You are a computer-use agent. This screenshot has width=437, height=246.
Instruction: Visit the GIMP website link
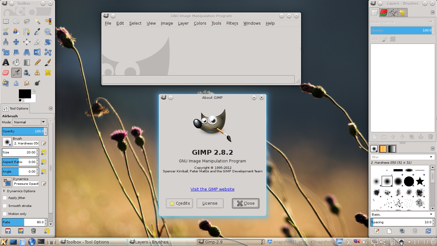pos(212,189)
